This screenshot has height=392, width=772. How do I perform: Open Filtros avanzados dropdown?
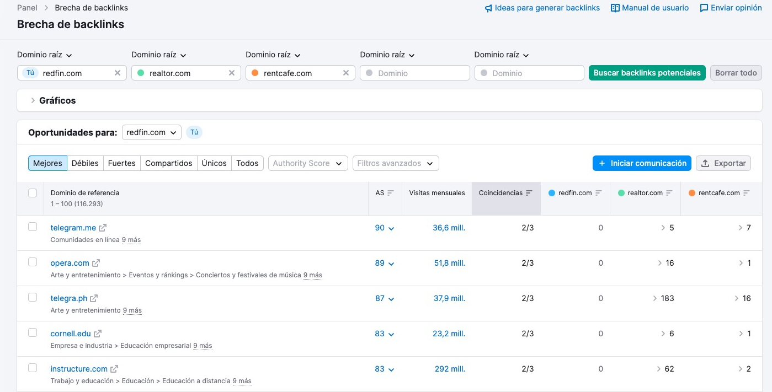396,163
